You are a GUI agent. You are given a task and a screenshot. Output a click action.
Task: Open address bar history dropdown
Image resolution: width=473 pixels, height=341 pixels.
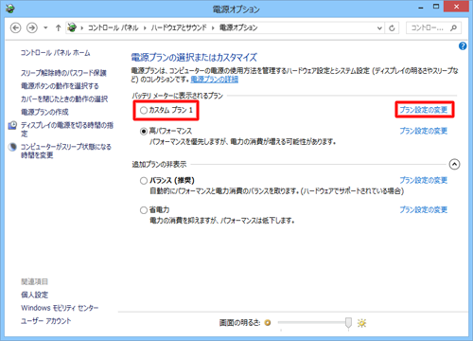pos(379,27)
